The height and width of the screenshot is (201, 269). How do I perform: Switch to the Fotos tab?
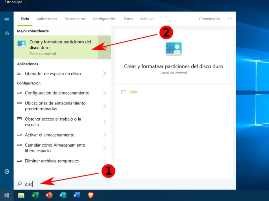point(128,19)
